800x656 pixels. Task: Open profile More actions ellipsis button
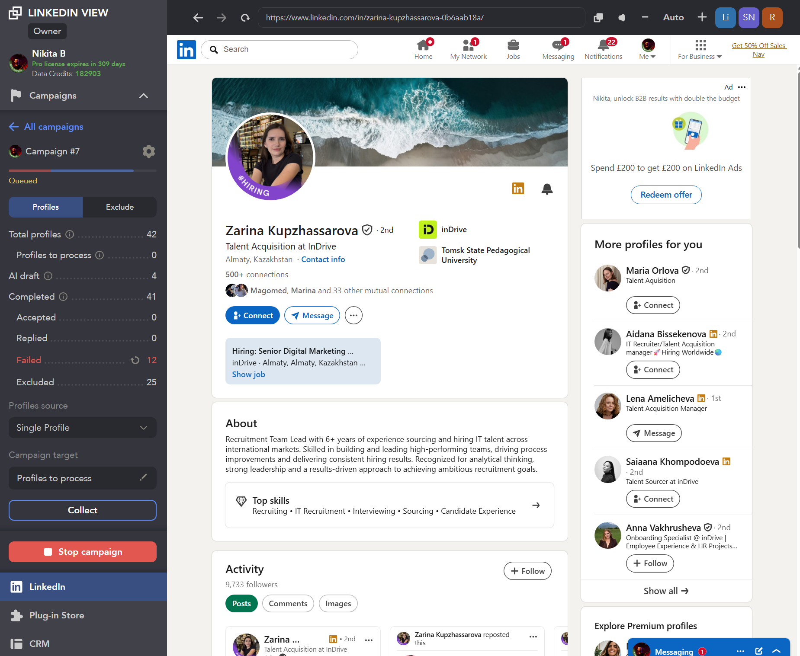click(x=353, y=316)
